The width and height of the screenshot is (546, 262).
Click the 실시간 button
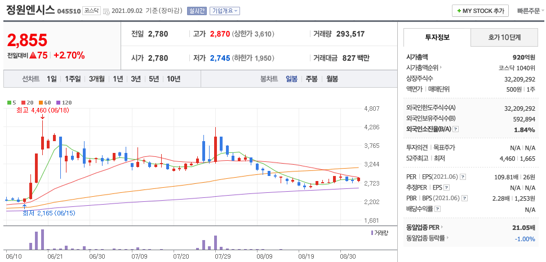tap(197, 11)
